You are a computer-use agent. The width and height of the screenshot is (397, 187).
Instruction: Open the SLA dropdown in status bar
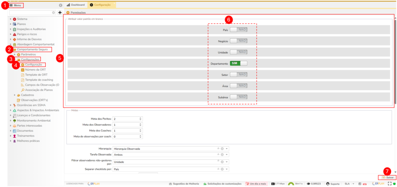point(354,184)
